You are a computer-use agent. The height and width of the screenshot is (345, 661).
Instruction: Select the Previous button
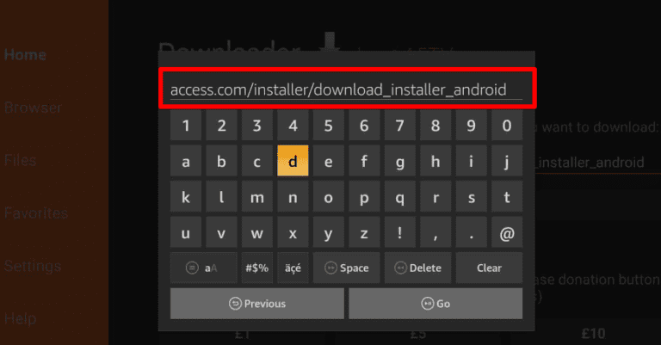coord(257,304)
